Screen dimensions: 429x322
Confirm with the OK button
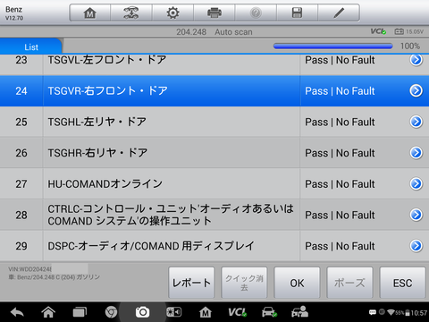(x=297, y=283)
